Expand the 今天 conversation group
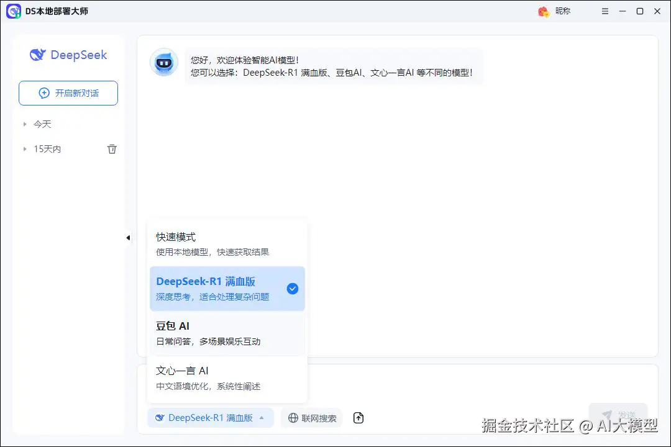Image resolution: width=671 pixels, height=447 pixels. tap(25, 124)
